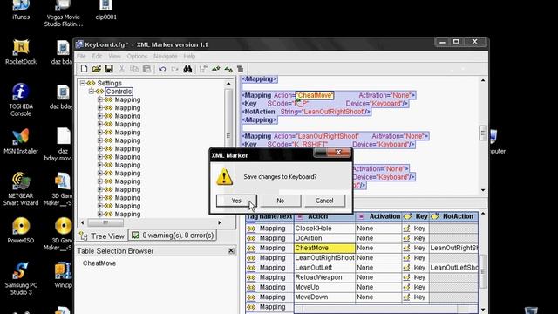558x314 pixels.
Task: Click the Key icon in DoAction row
Action: (x=407, y=238)
